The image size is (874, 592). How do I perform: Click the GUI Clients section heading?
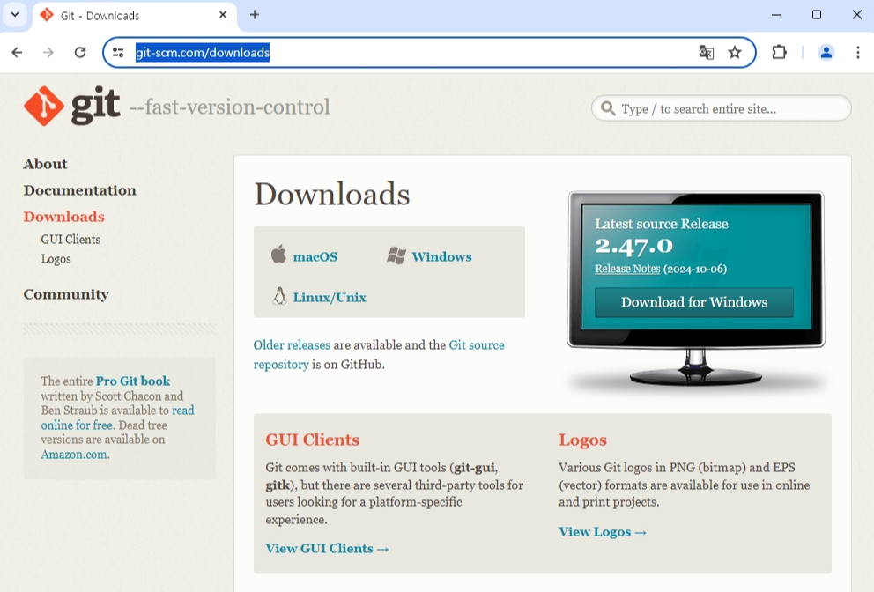pyautogui.click(x=312, y=440)
